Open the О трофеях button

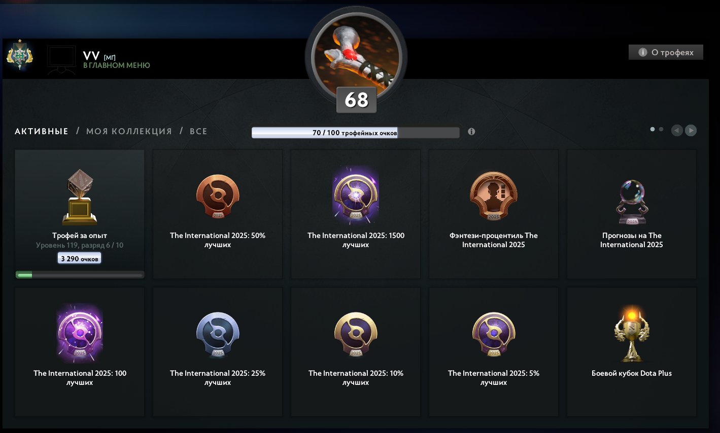coord(666,52)
